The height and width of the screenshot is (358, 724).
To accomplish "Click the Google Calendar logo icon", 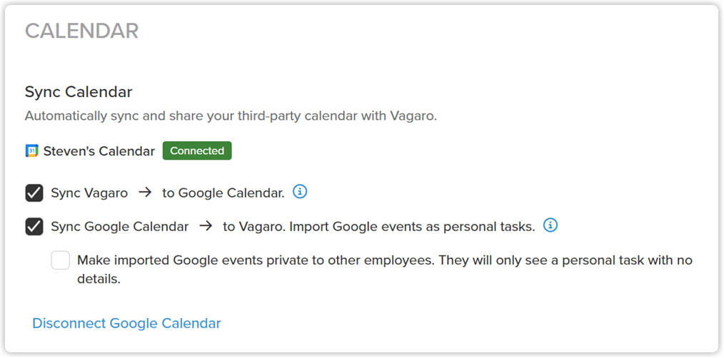I will 31,151.
